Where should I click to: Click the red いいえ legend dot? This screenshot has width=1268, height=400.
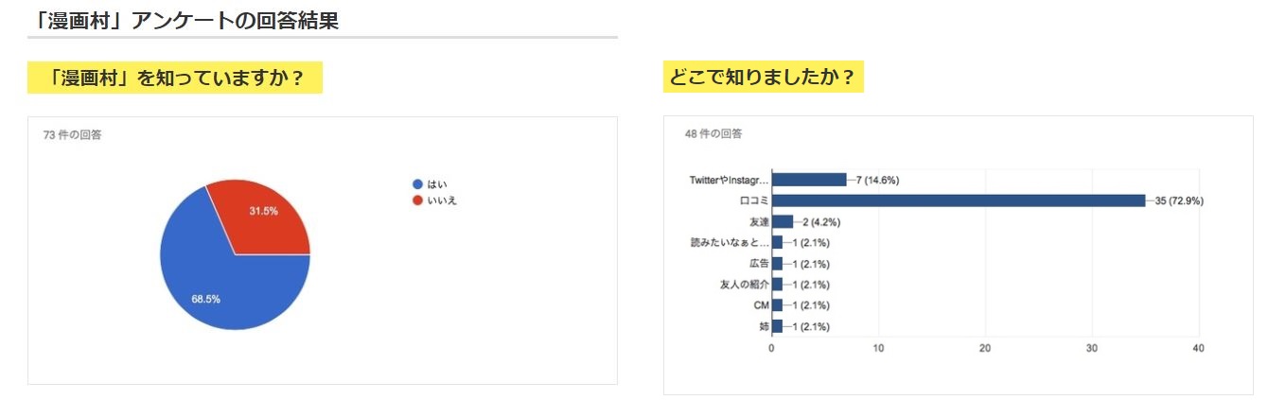pyautogui.click(x=417, y=200)
